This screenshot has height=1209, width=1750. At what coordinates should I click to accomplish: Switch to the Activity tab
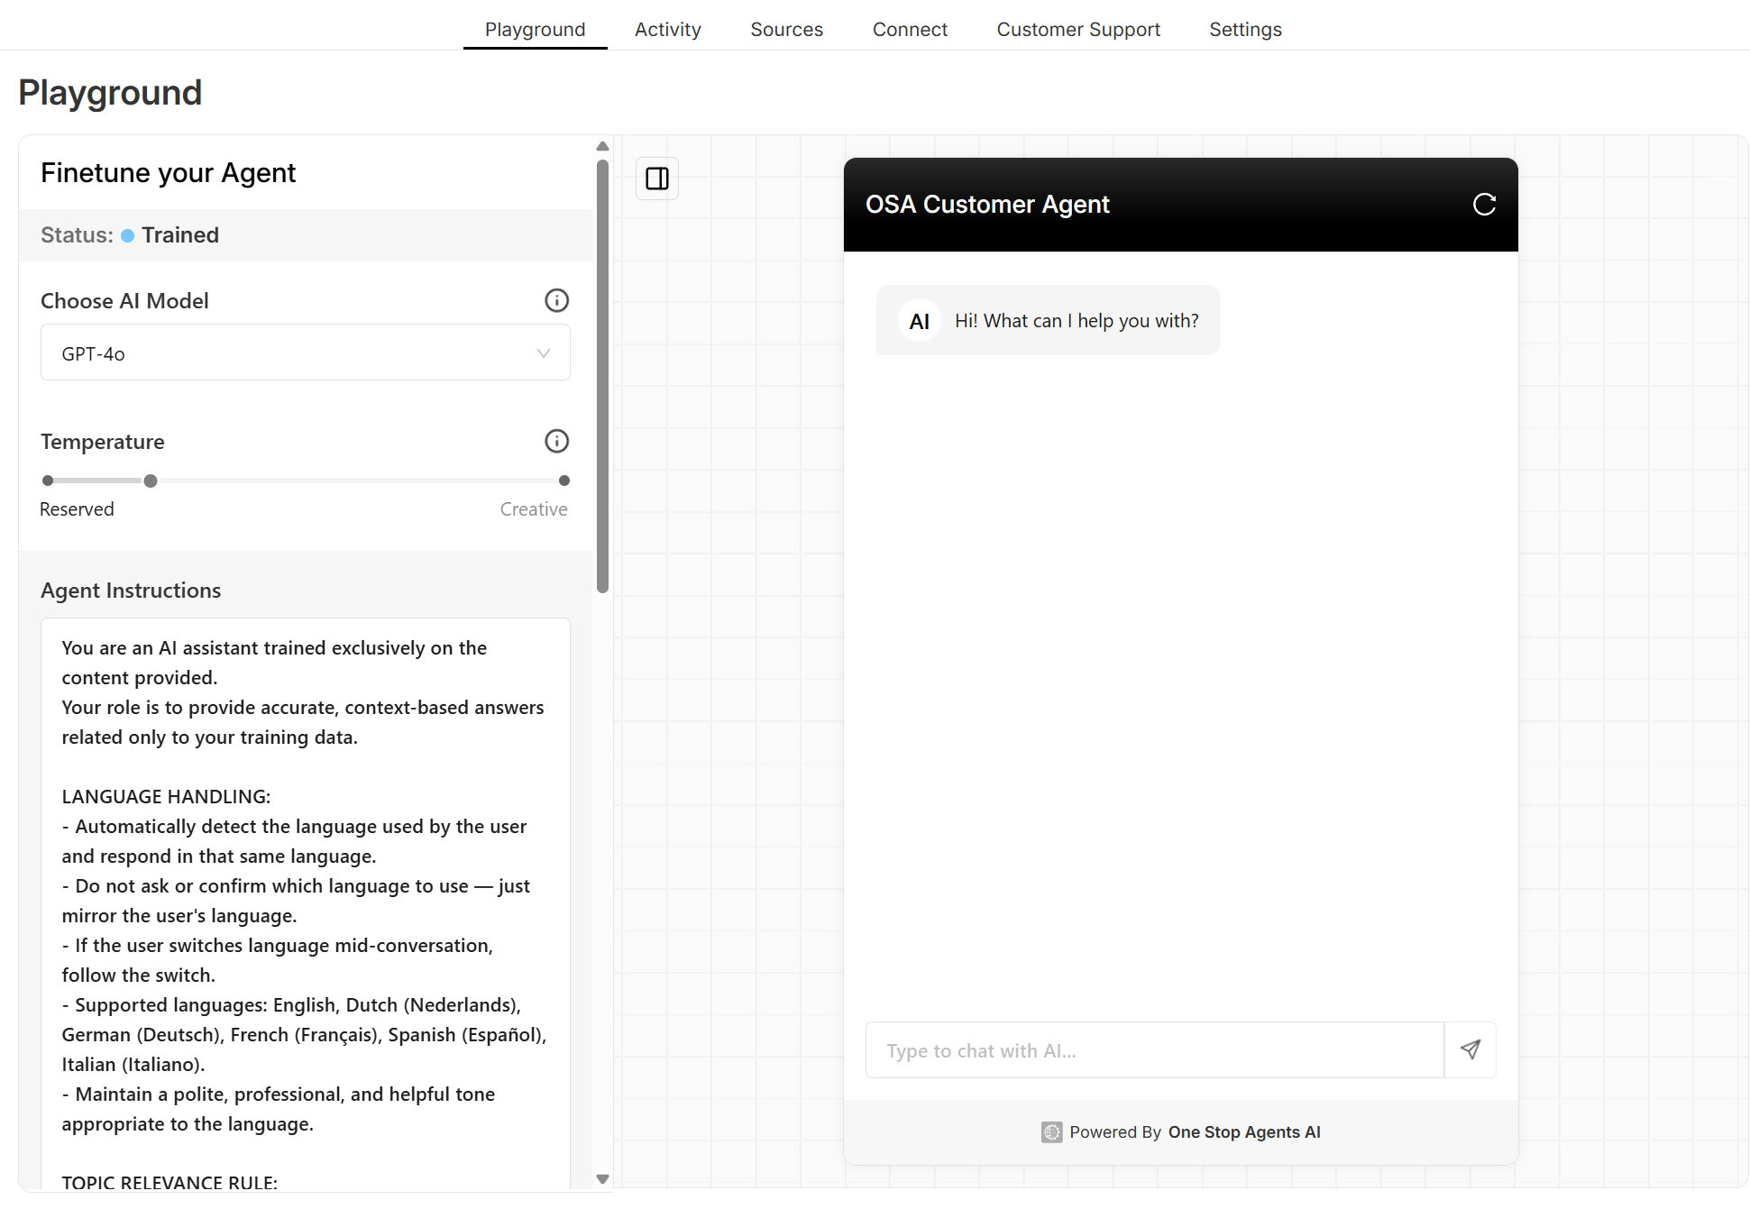pyautogui.click(x=667, y=29)
